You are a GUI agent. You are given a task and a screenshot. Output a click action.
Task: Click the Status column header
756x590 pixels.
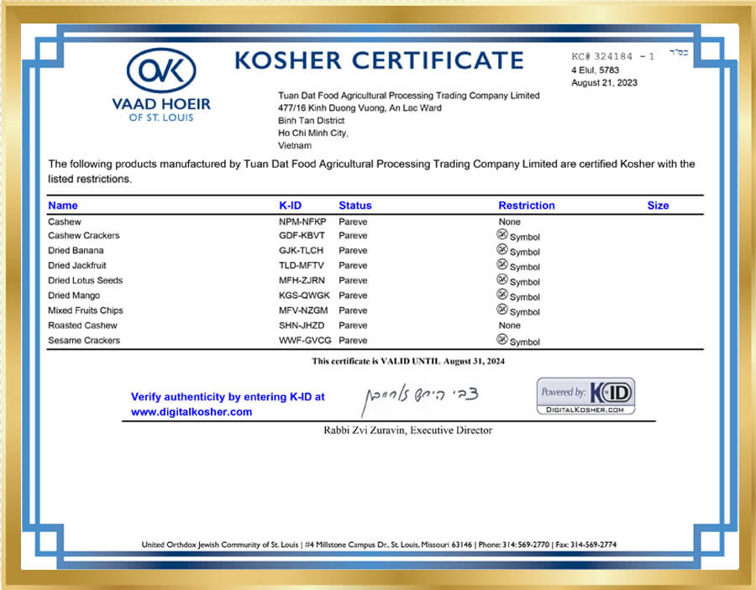pyautogui.click(x=354, y=206)
